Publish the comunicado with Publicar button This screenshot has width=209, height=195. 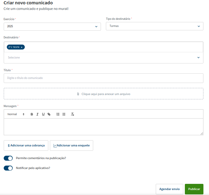coord(194,189)
